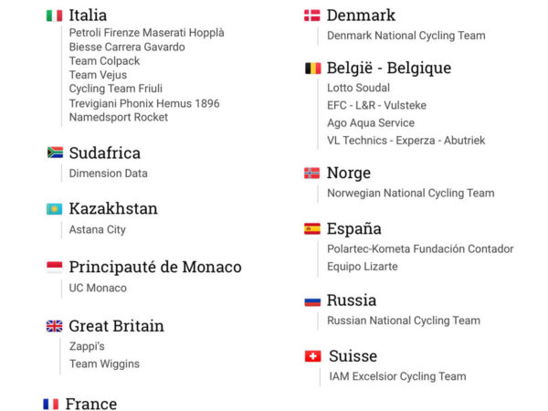Open Dimension Data team
The image size is (548, 411).
[108, 173]
